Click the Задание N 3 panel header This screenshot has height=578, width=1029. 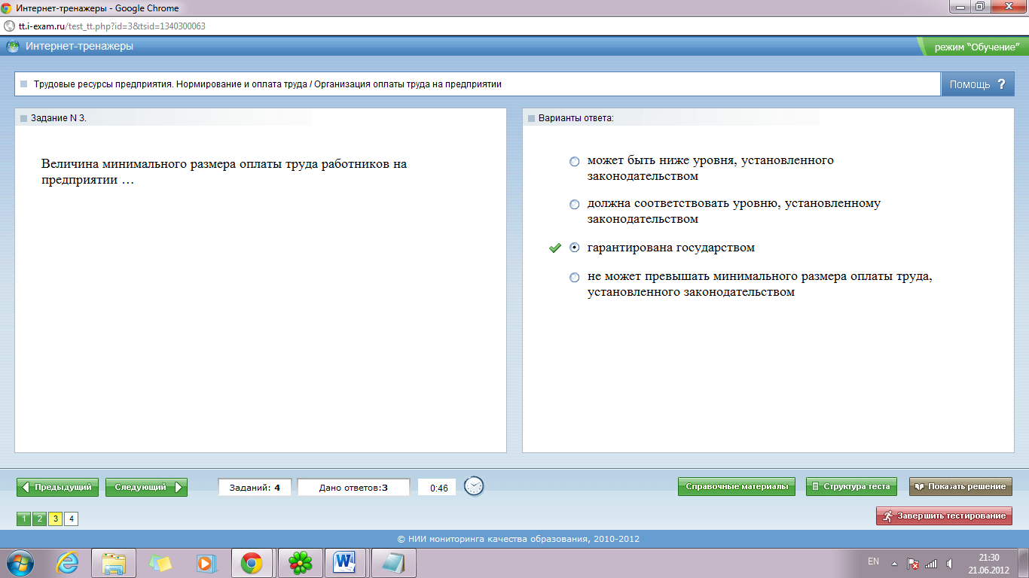pos(59,118)
